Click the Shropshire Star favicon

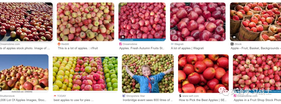(124, 96)
